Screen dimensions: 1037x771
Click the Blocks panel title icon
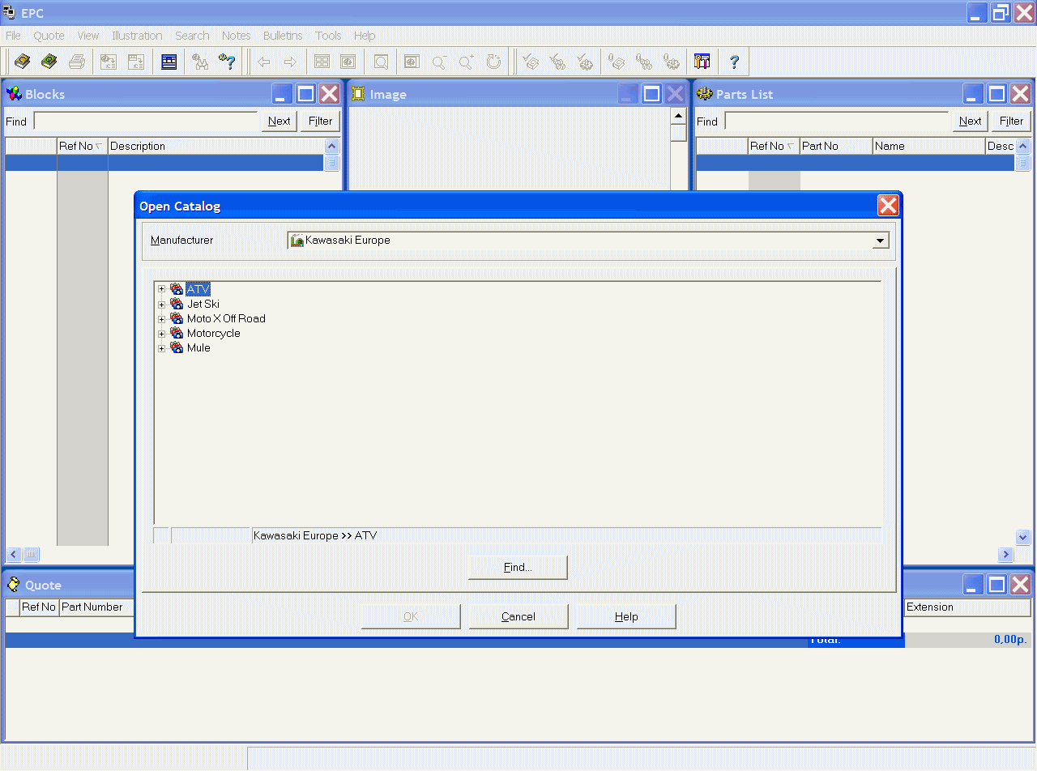click(14, 94)
